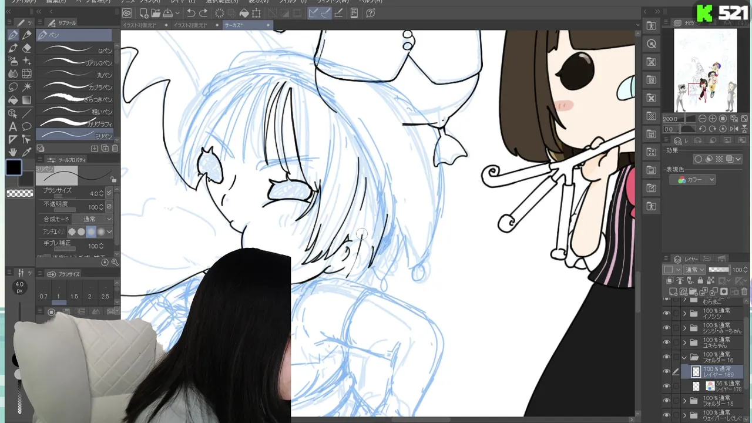Choose the 丸ペン sub tool
The width and height of the screenshot is (752, 423).
click(75, 75)
